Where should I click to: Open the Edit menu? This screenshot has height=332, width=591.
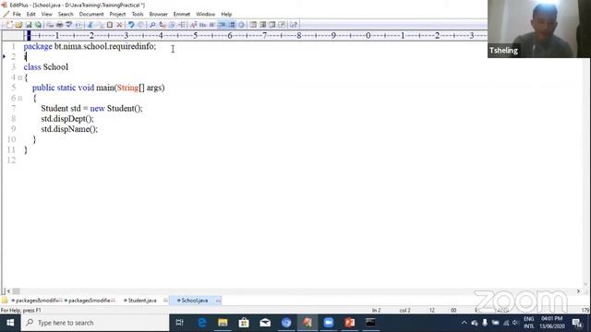click(30, 14)
